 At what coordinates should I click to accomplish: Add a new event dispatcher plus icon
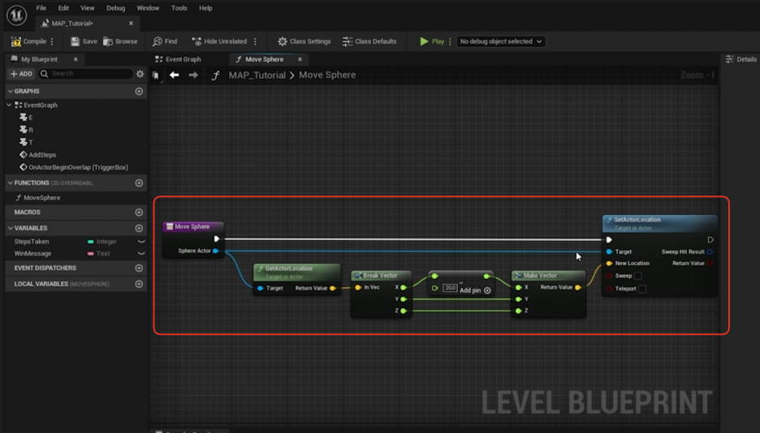tap(139, 268)
